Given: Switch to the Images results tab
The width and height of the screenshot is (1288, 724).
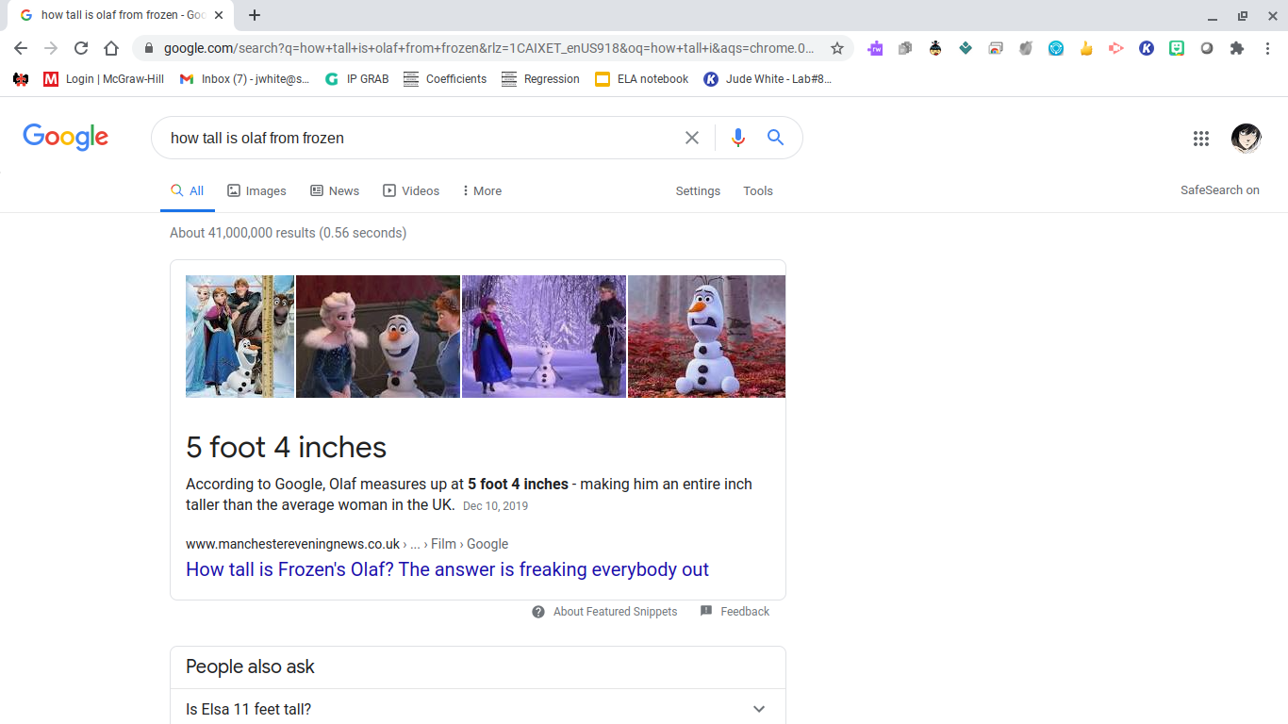Looking at the screenshot, I should click(x=256, y=190).
